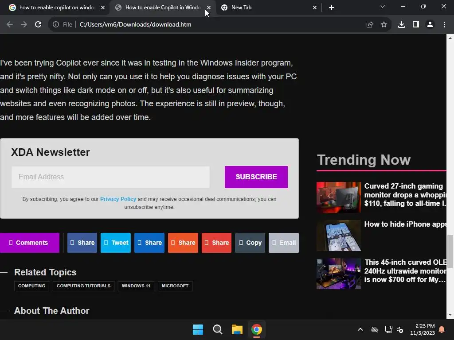Click the address bar URL
This screenshot has width=454, height=340.
(x=135, y=25)
